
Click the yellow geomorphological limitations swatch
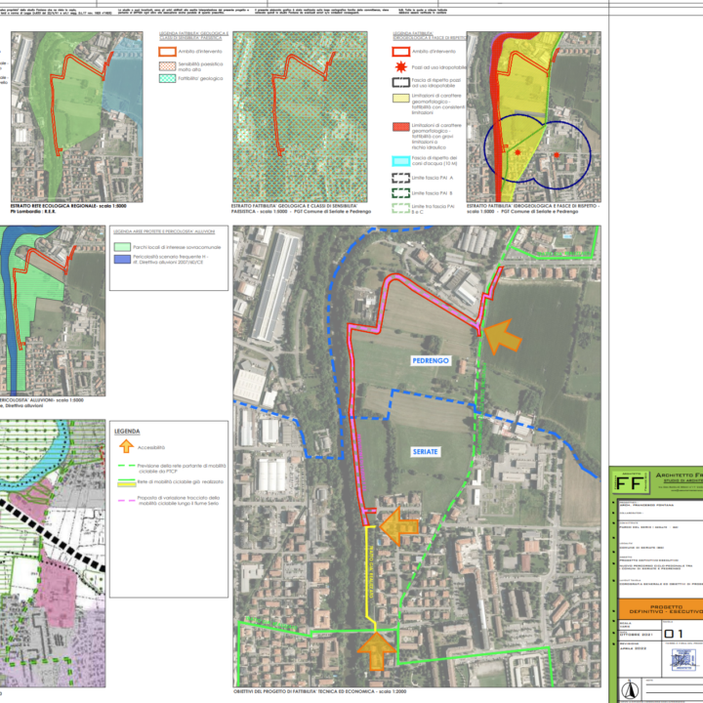[x=401, y=99]
